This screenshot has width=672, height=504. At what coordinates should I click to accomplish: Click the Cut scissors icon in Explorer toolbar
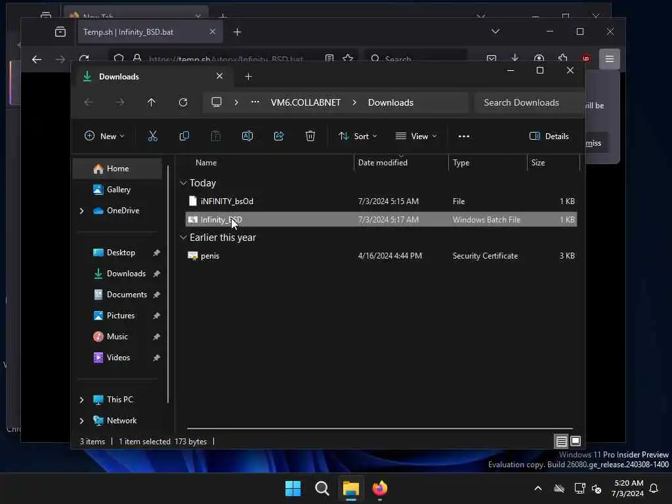point(152,136)
